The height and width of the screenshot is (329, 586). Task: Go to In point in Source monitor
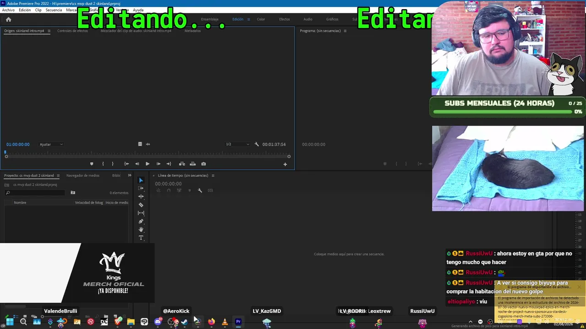coord(126,164)
